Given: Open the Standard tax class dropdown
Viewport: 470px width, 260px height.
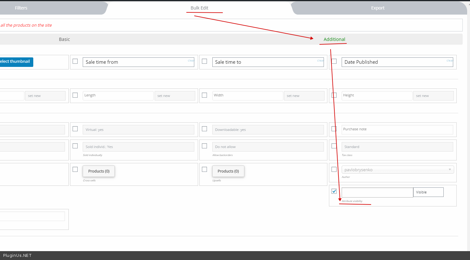Looking at the screenshot, I should [x=397, y=147].
